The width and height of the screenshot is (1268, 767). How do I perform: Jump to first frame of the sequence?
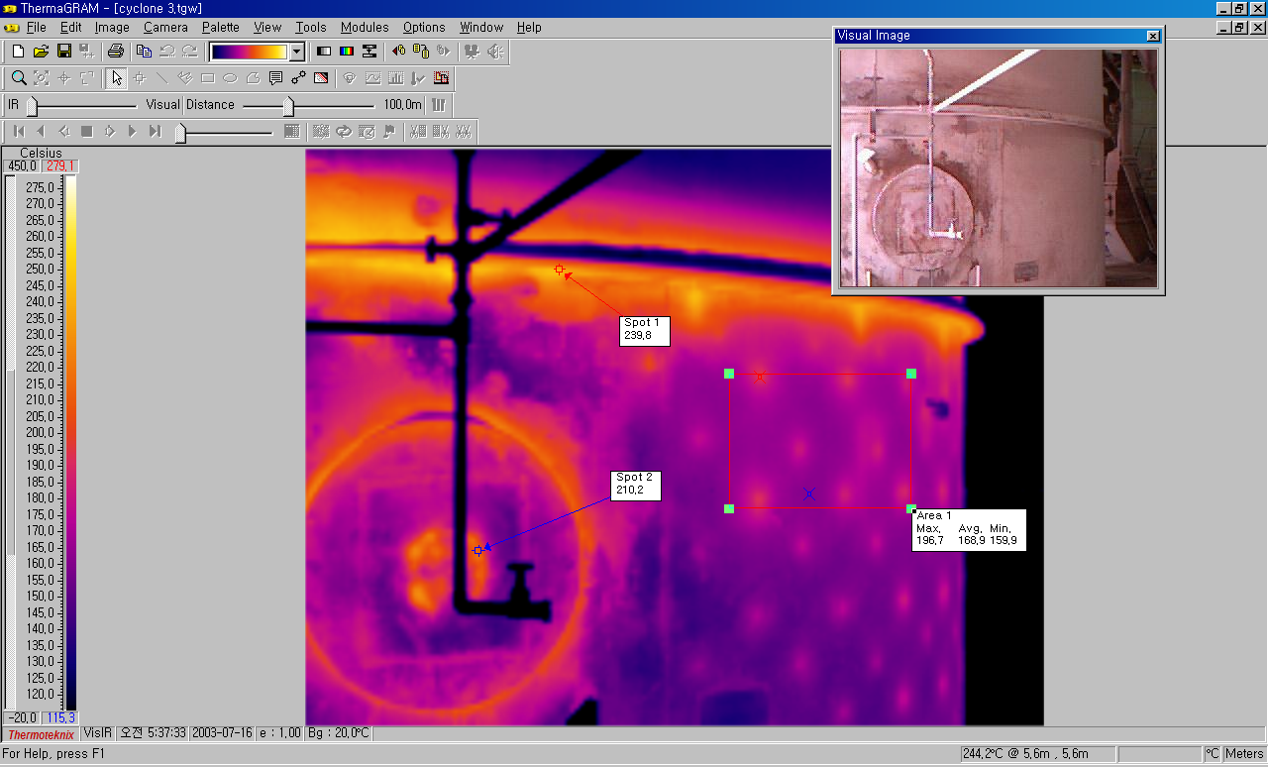pyautogui.click(x=19, y=131)
